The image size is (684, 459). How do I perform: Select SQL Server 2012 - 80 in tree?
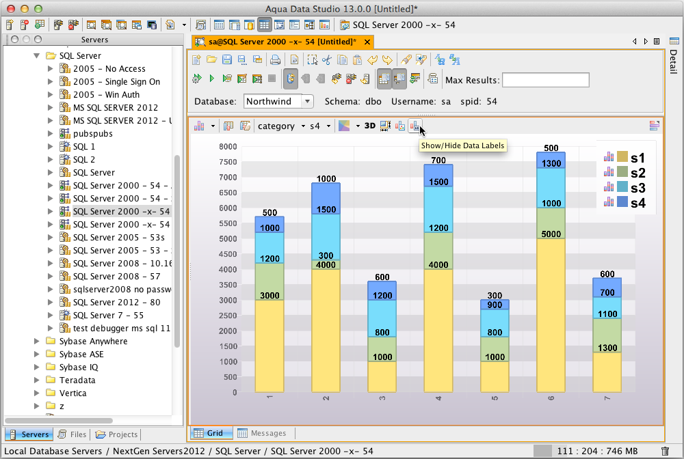(116, 302)
